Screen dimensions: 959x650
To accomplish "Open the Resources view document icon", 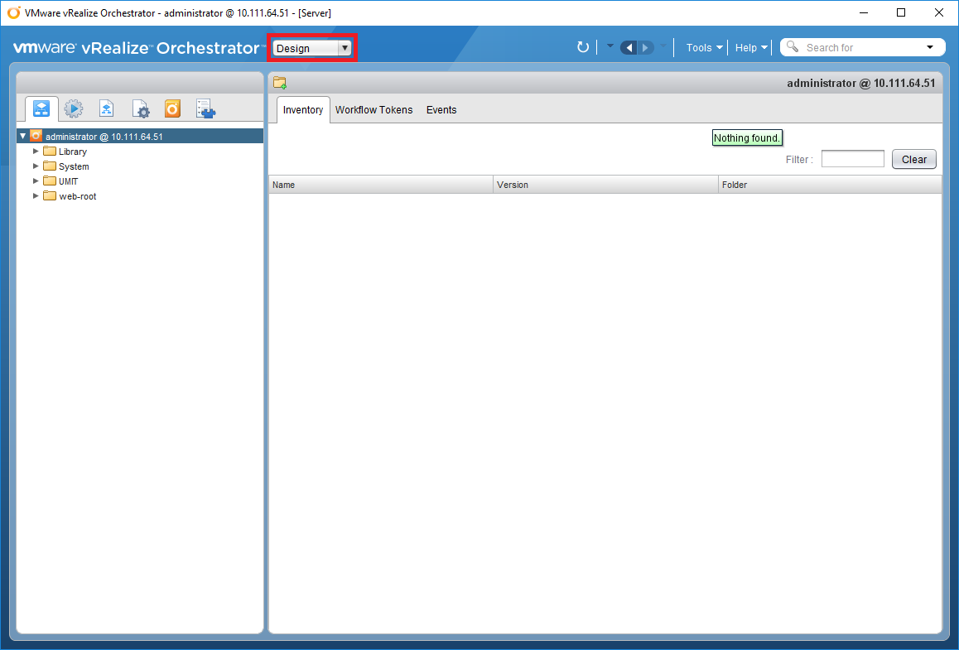I will [107, 108].
